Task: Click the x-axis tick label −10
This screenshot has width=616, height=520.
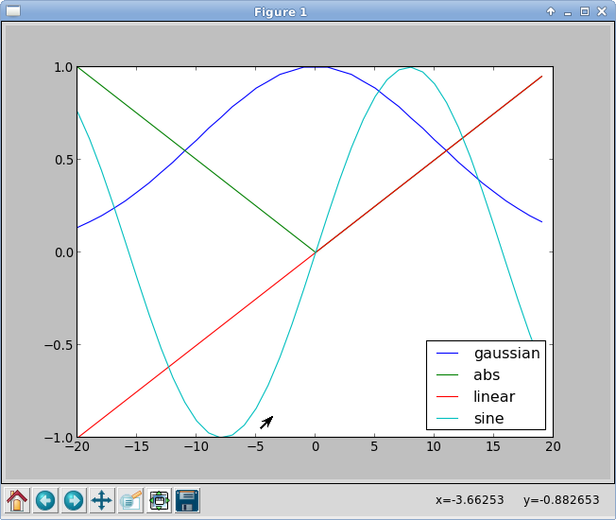Action: click(x=196, y=446)
